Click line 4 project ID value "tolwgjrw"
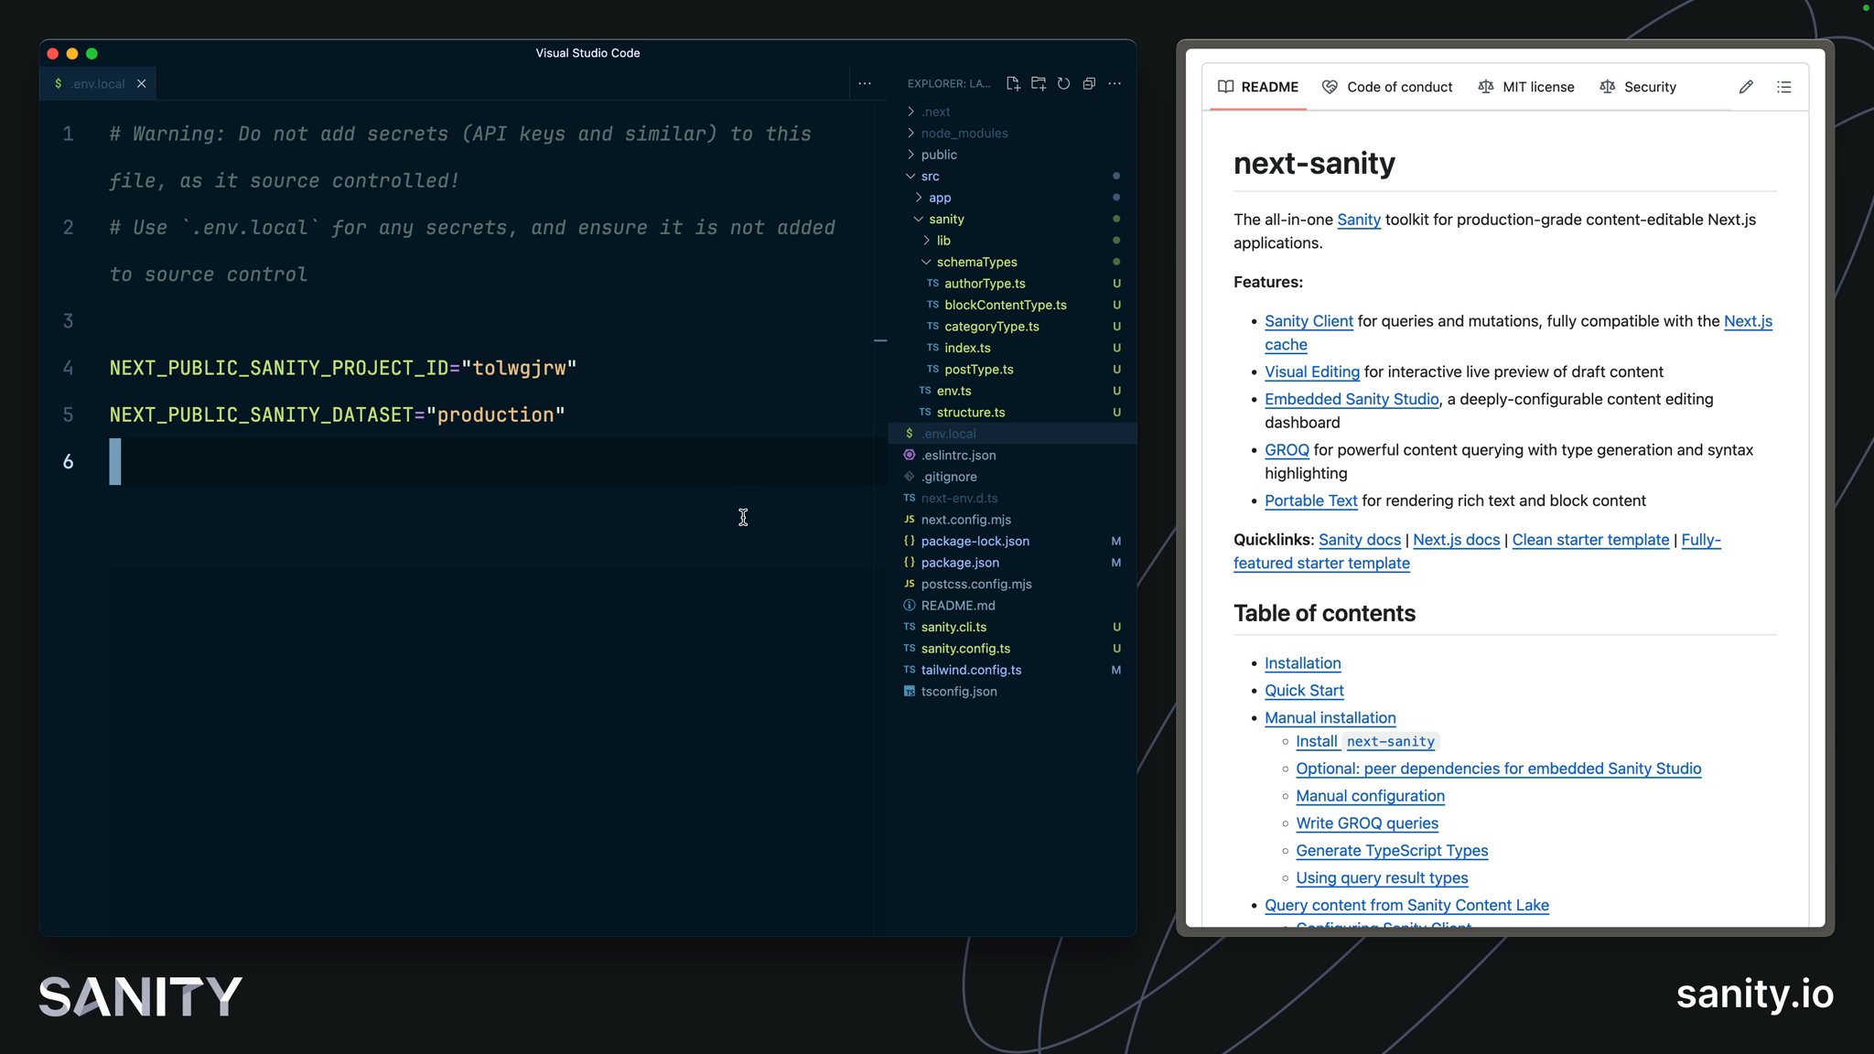The height and width of the screenshot is (1054, 1874). 520,368
